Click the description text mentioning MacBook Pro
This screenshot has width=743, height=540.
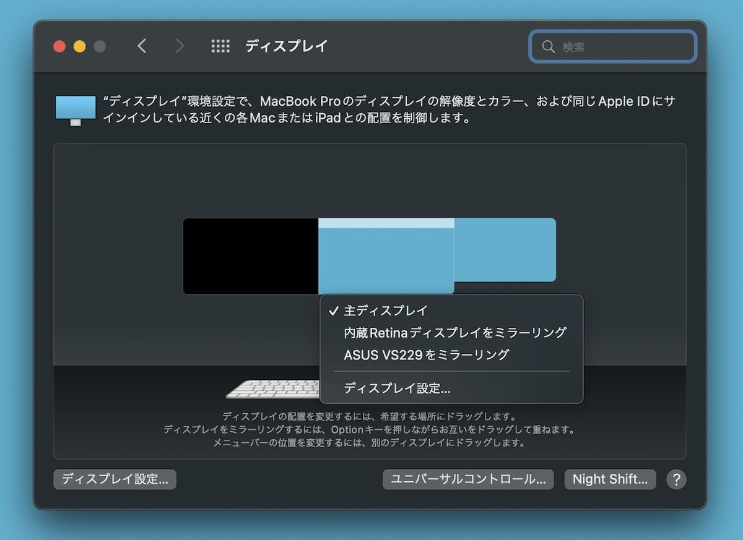click(x=389, y=109)
